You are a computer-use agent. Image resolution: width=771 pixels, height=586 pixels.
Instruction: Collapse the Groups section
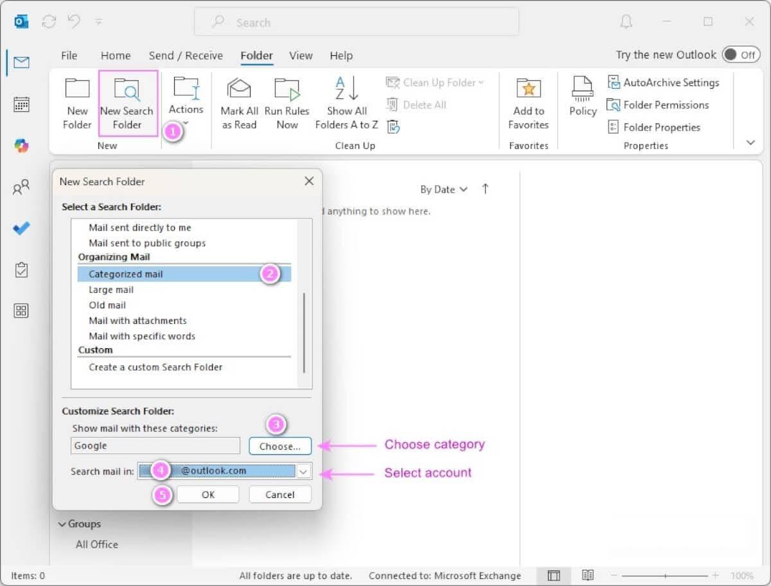tap(62, 524)
